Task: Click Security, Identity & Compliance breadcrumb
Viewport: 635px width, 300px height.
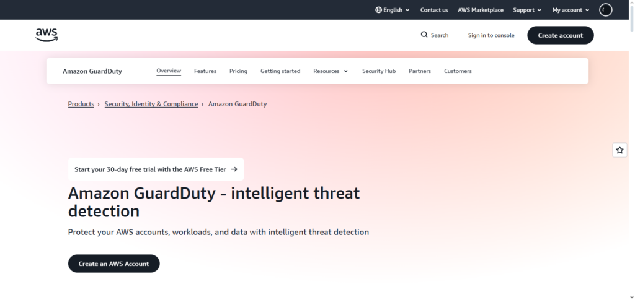Action: point(151,104)
